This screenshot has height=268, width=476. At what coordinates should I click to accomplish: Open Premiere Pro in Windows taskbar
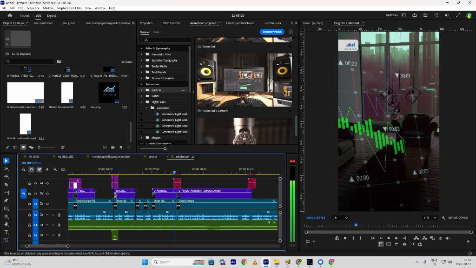[x=266, y=262]
